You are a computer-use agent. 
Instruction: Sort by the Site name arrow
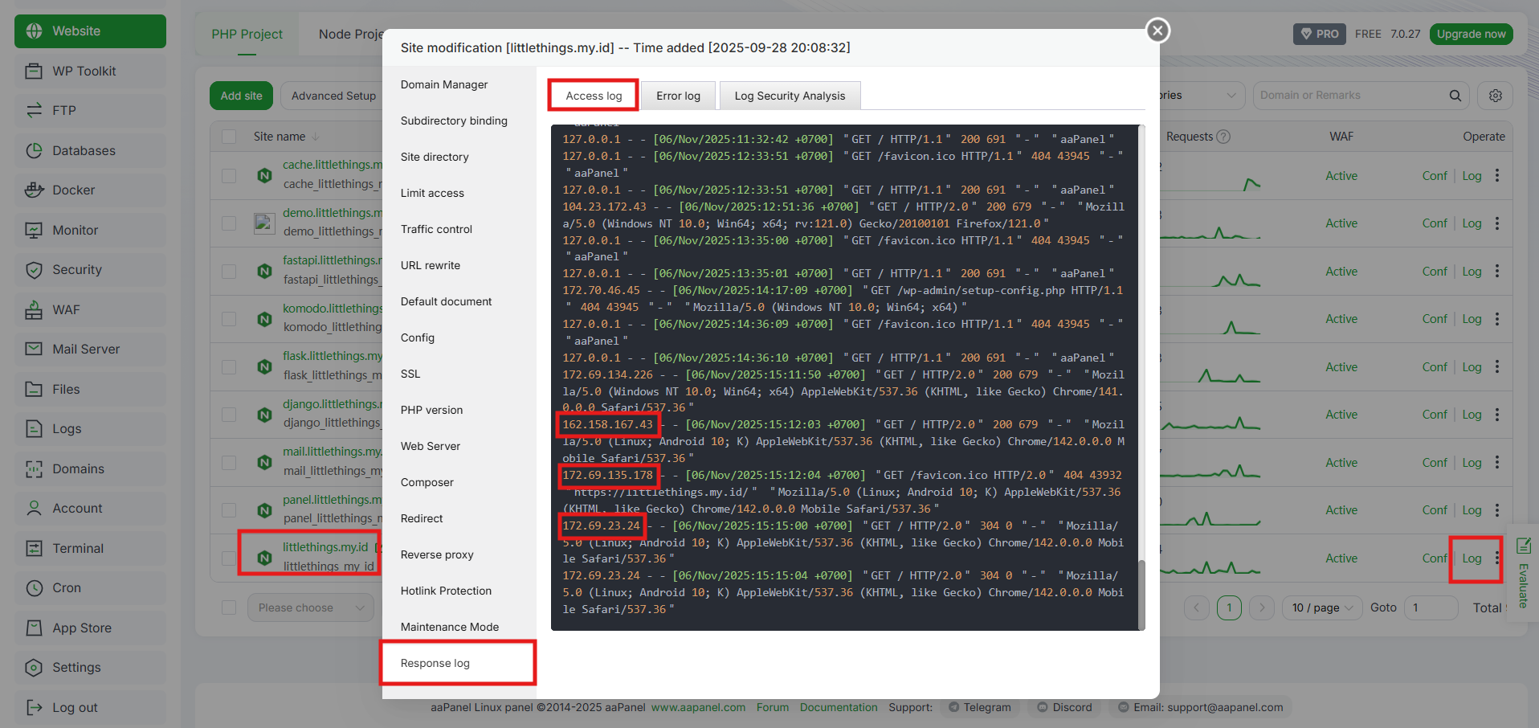click(316, 137)
